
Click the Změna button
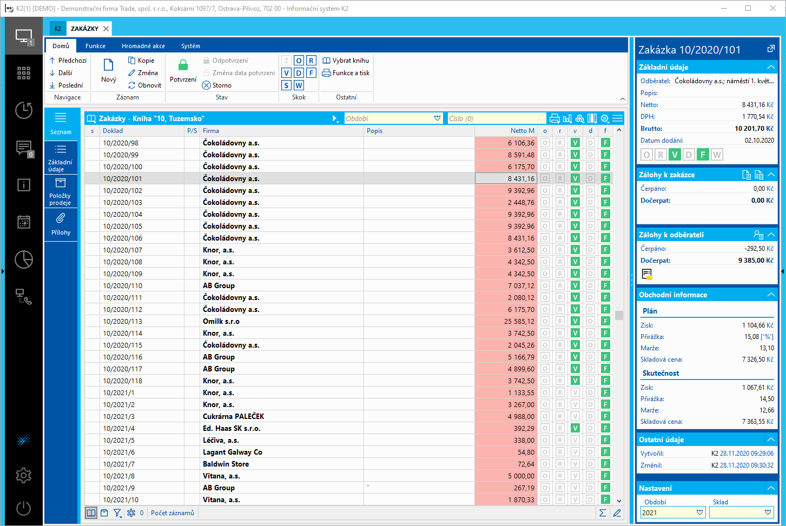tap(143, 73)
